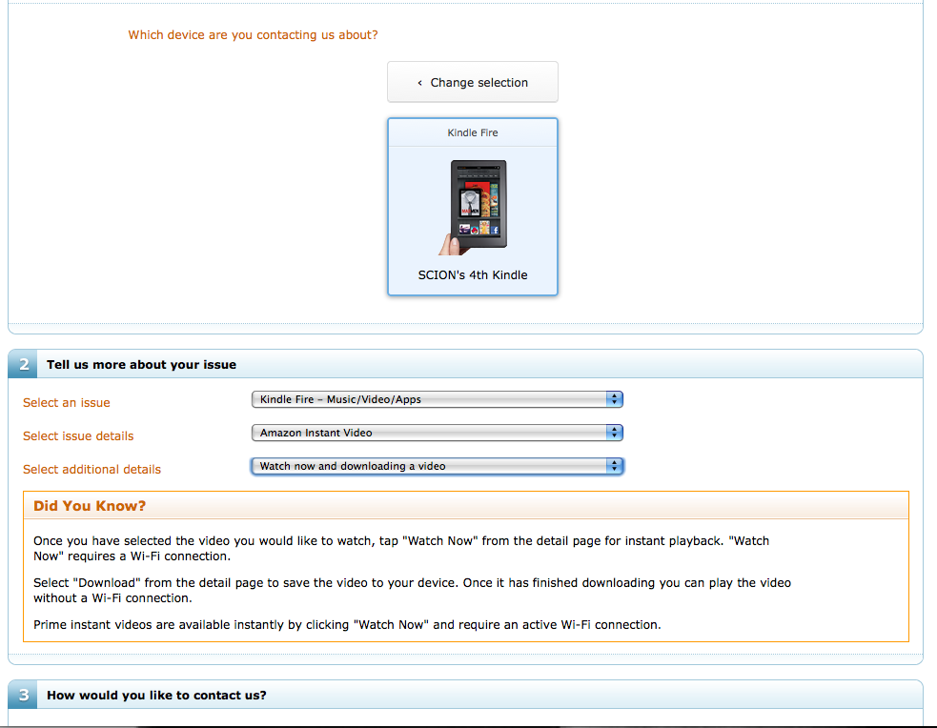
Task: Click the 'Select additional details' label
Action: (x=92, y=470)
